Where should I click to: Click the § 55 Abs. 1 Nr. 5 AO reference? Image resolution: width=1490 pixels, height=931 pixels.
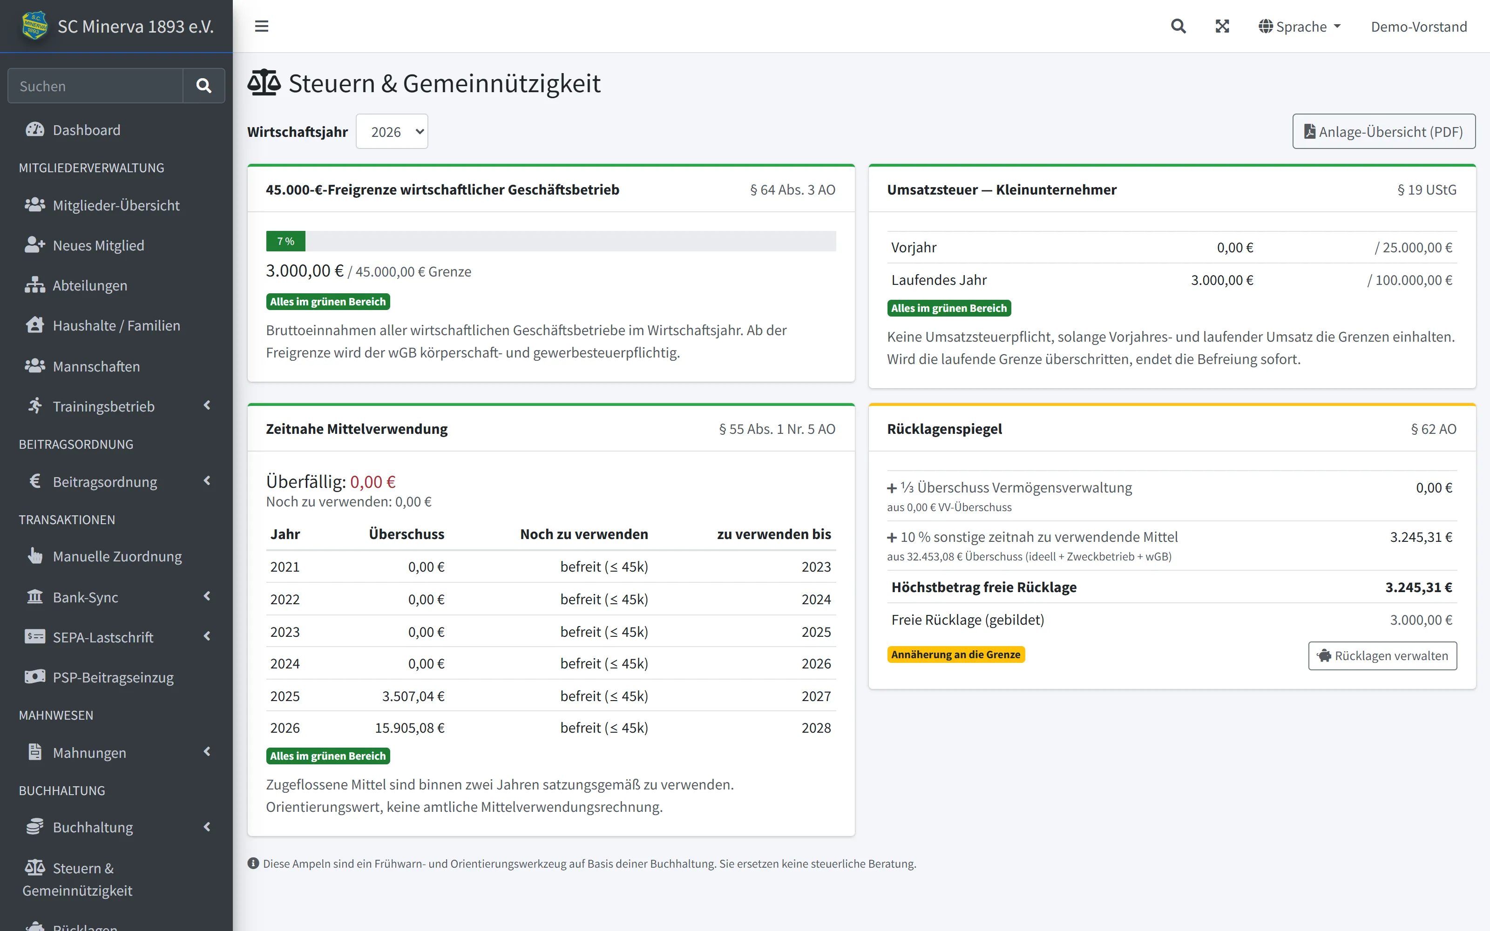pyautogui.click(x=777, y=429)
